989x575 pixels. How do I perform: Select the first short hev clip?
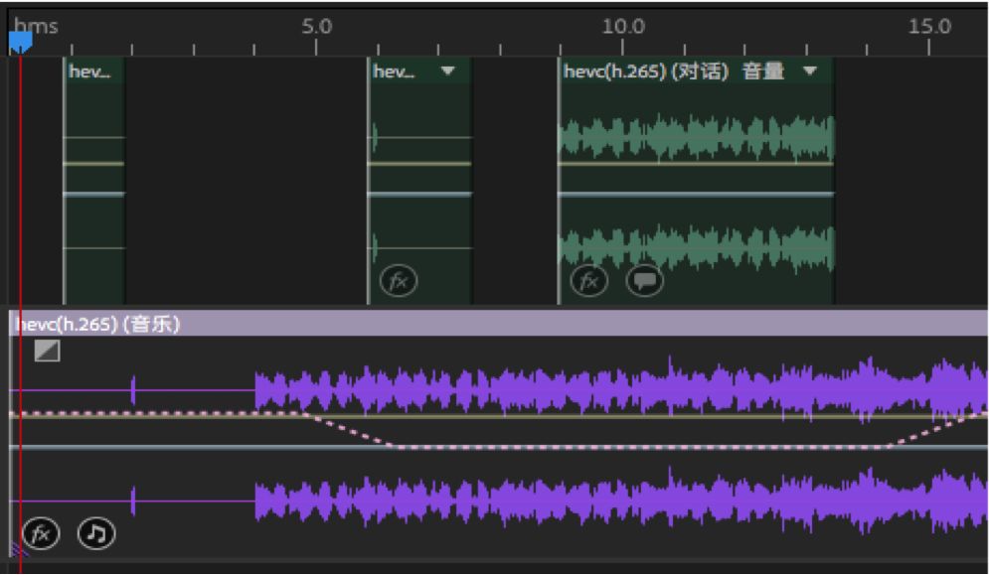94,181
